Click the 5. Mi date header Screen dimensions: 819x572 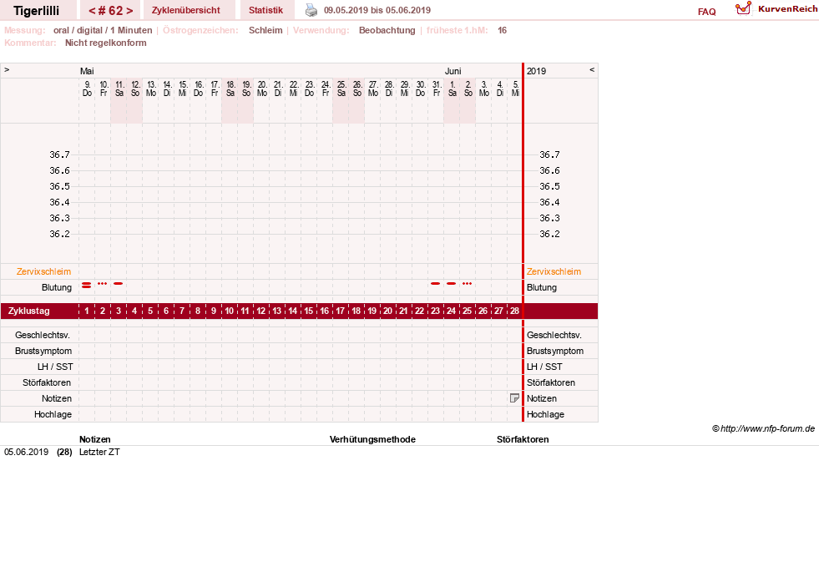point(515,89)
